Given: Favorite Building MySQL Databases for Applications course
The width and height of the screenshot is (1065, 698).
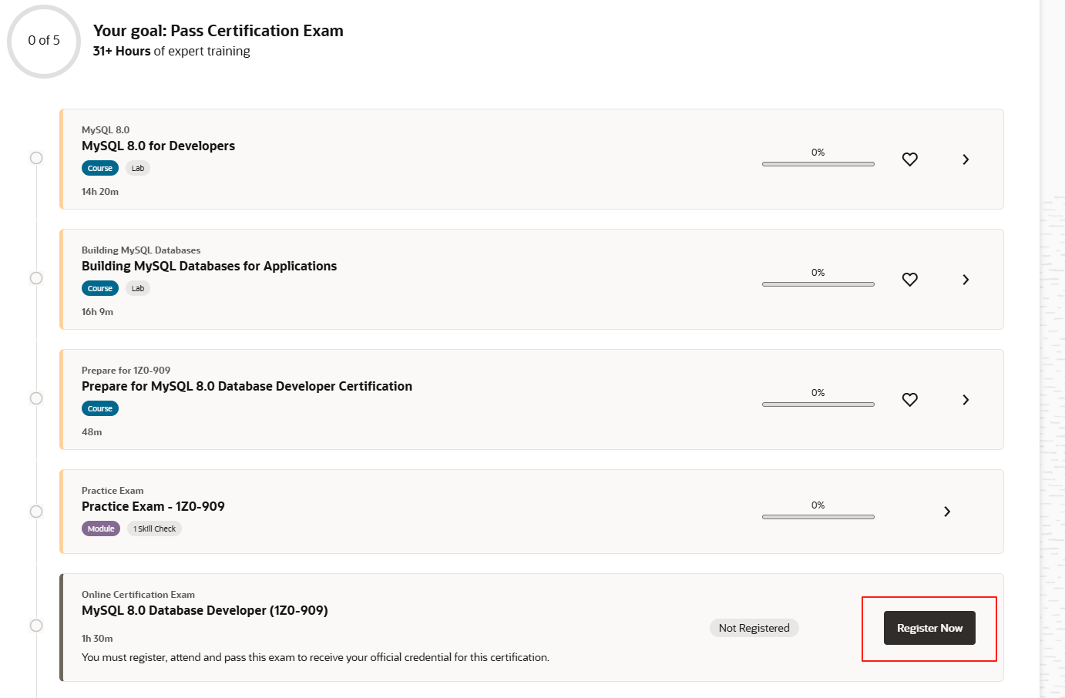Looking at the screenshot, I should click(x=910, y=280).
